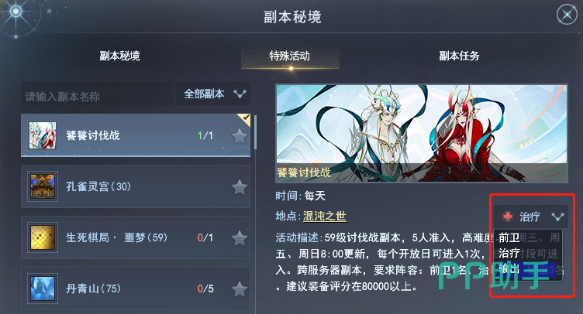
Task: Open the 全部副本 filter dropdown
Action: (213, 94)
